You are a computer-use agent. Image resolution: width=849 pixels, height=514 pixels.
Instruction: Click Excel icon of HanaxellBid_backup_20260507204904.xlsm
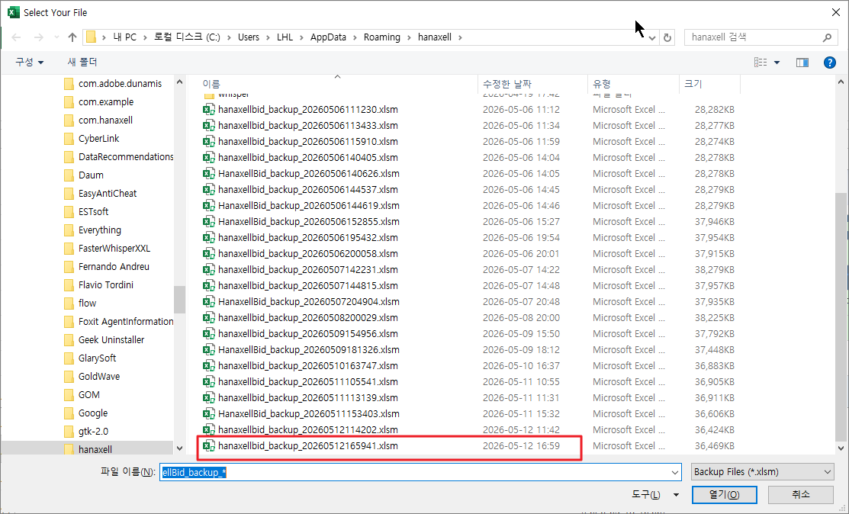[208, 301]
